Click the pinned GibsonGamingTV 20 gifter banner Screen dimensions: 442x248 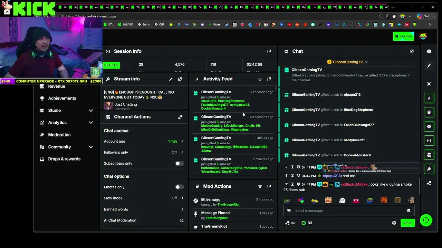tap(348, 62)
